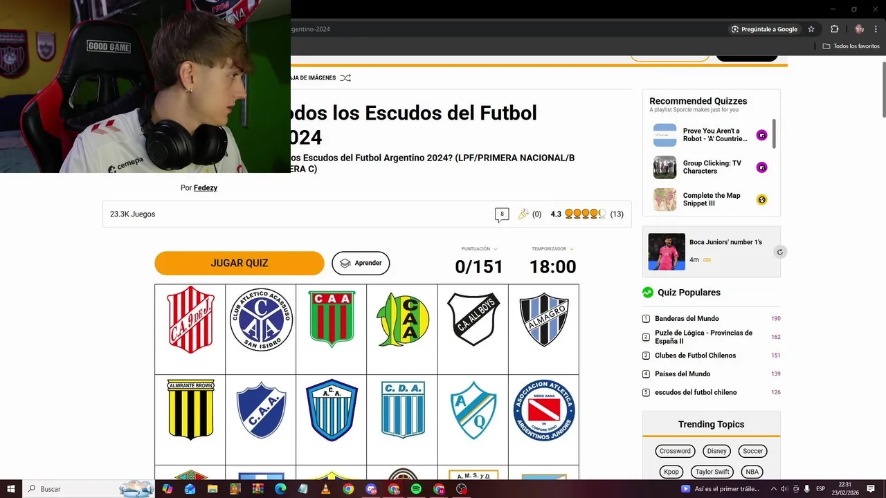Open the Chrome three-dot menu

pyautogui.click(x=876, y=29)
